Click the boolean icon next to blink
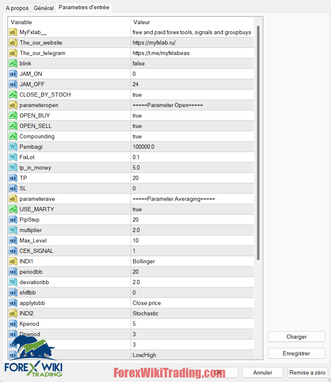Screen dimensions: 331x382 pos(13,63)
